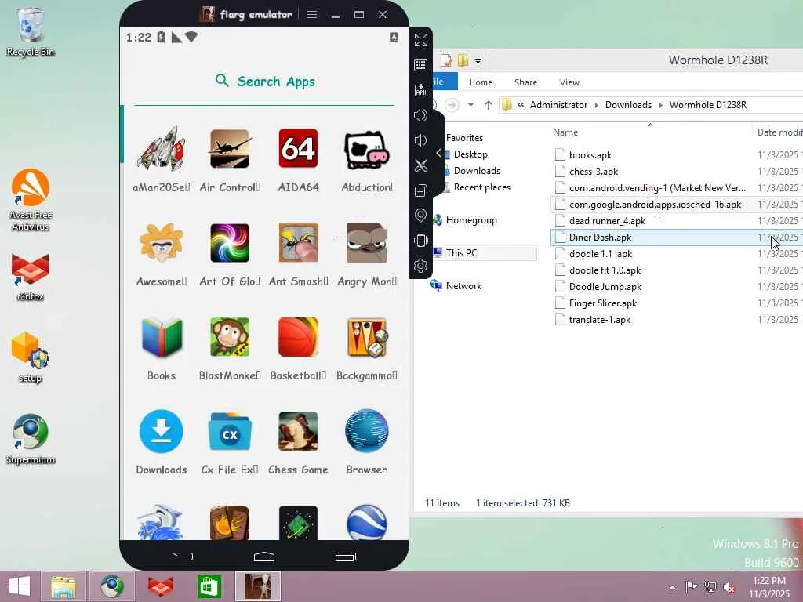Click the Up folder arrow
This screenshot has width=803, height=602.
point(489,105)
